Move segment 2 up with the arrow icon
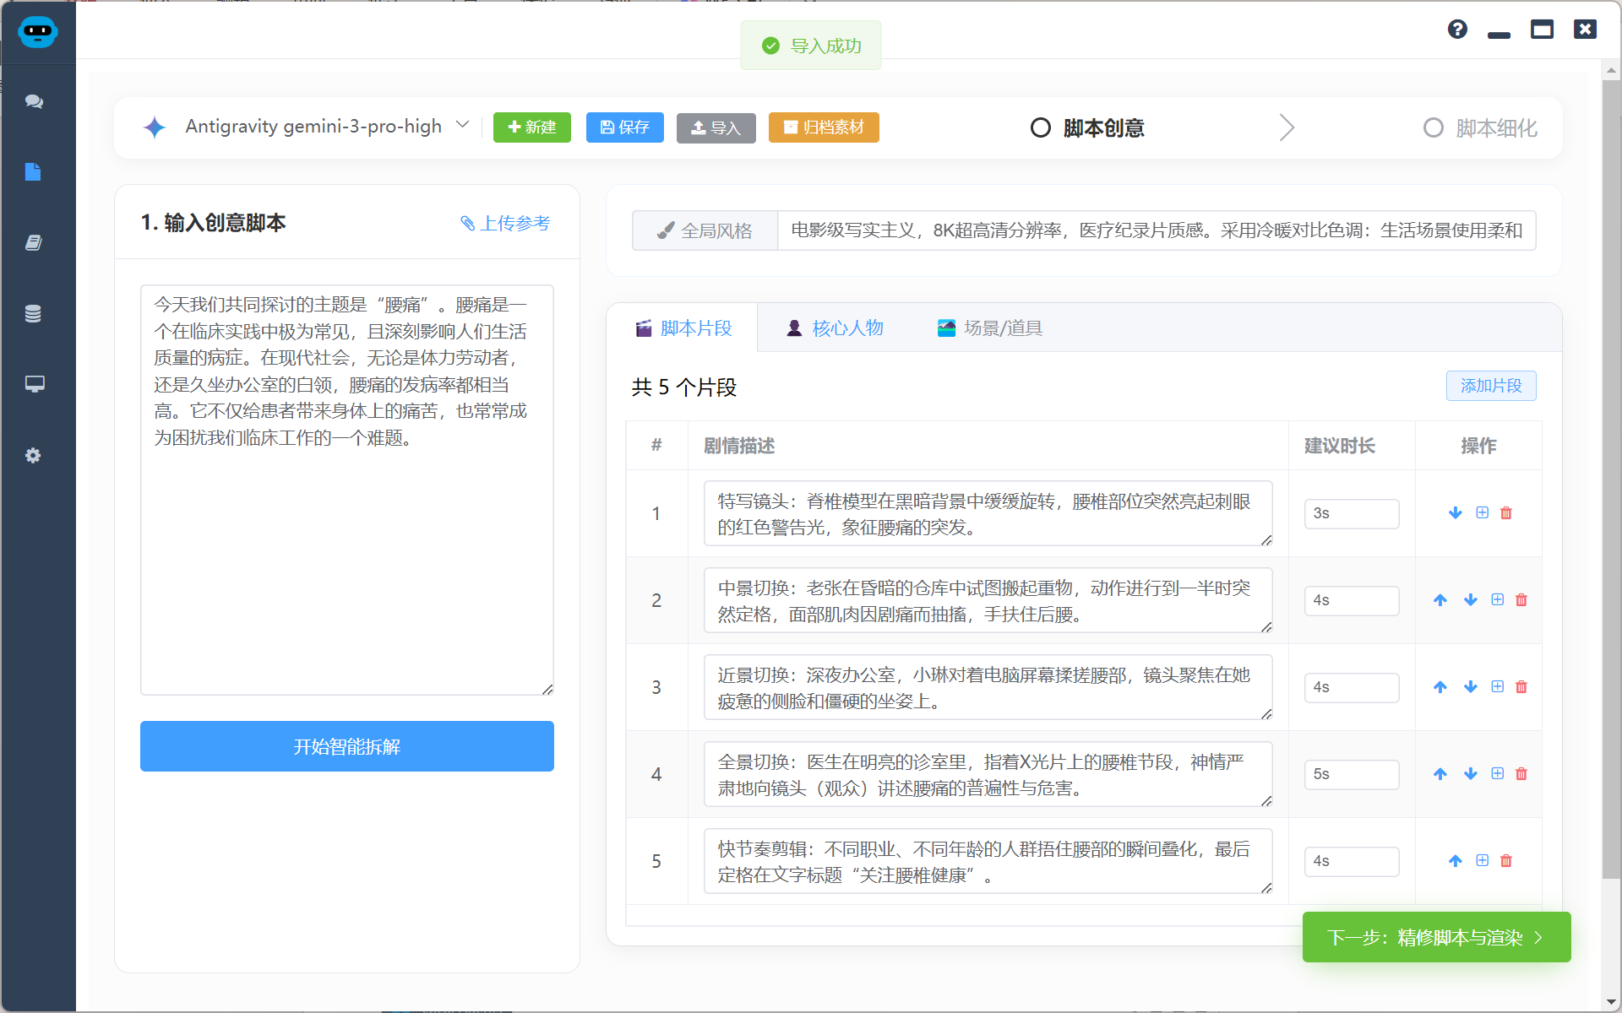Screen dimensions: 1622x1013 1440,599
